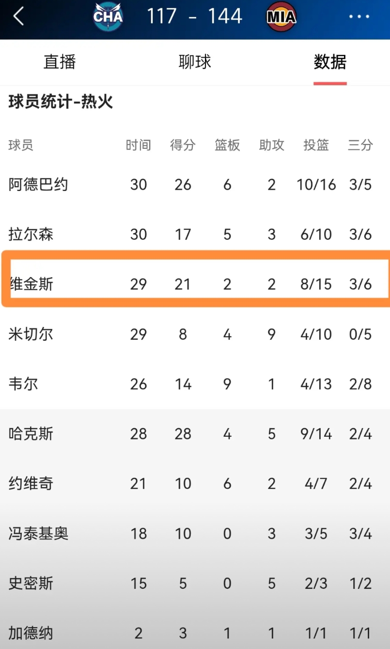Viewport: 390px width, 649px height.
Task: Switch to the 聊球 tab
Action: coord(195,62)
